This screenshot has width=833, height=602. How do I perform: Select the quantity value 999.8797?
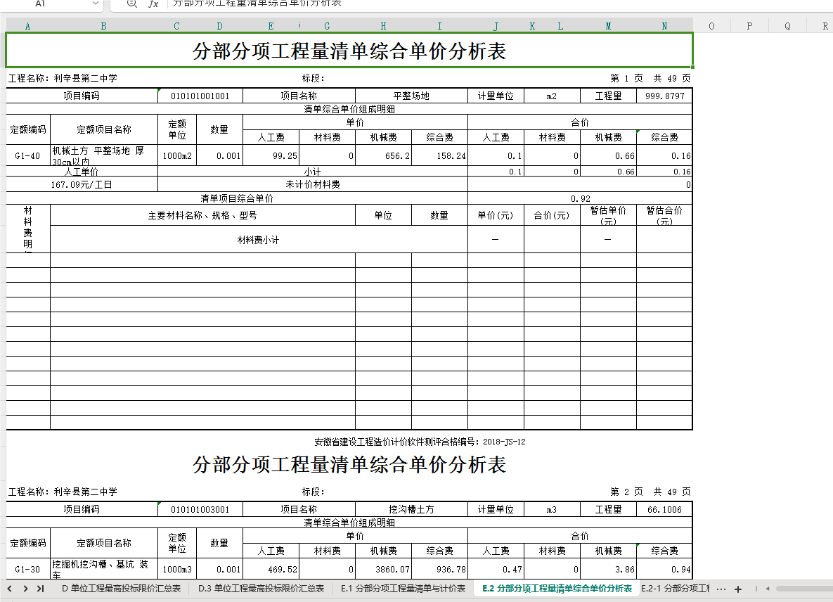[664, 96]
